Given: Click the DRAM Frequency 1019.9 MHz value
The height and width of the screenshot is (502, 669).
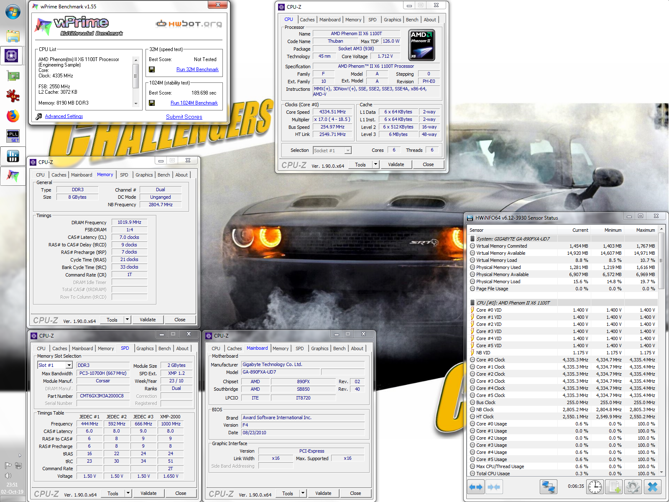Looking at the screenshot, I should pyautogui.click(x=130, y=222).
